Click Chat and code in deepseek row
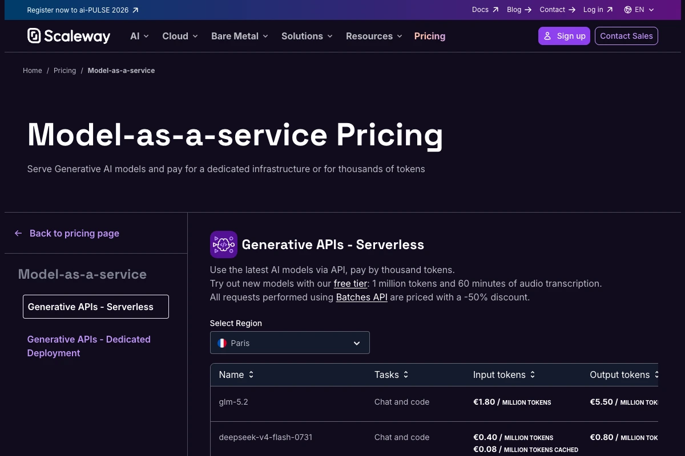The height and width of the screenshot is (456, 685). pos(402,437)
